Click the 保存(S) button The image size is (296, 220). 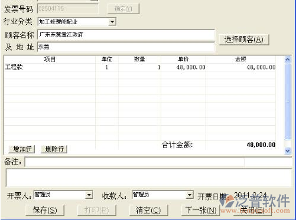(45, 210)
